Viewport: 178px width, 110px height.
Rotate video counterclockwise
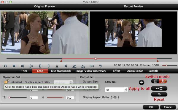point(74,66)
